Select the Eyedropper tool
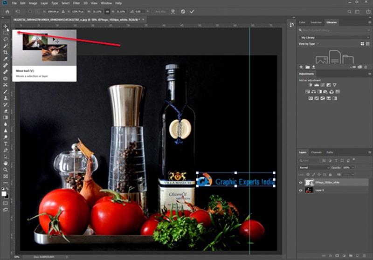The height and width of the screenshot is (260, 373). tap(5, 59)
